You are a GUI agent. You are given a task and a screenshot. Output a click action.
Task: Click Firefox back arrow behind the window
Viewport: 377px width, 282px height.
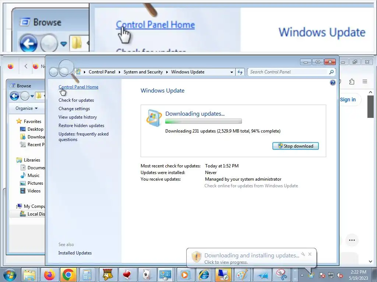[26, 66]
